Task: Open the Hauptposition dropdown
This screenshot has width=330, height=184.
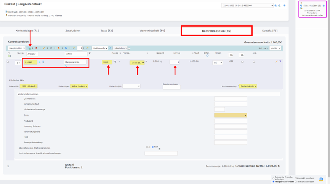Action: (17, 48)
